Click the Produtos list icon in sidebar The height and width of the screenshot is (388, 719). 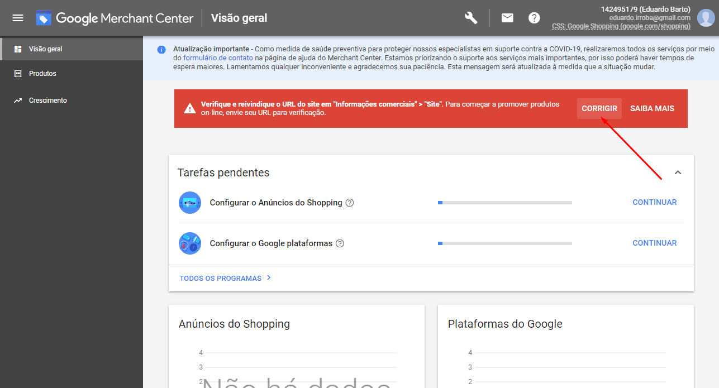[x=18, y=74]
